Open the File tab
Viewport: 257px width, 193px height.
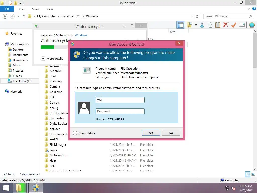coord(7,9)
